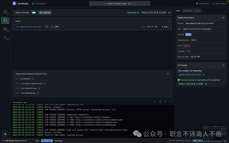Open the Chat section in the sidebar

click(5, 12)
